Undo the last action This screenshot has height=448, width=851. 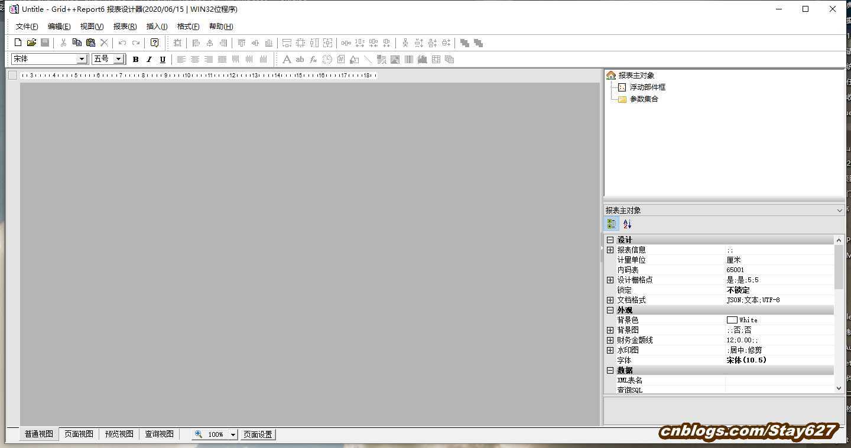coord(122,42)
